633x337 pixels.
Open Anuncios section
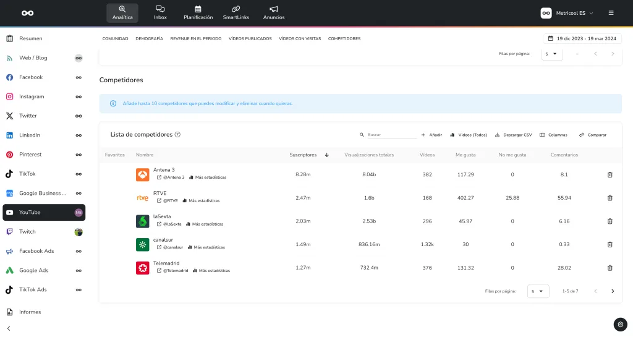pos(274,13)
